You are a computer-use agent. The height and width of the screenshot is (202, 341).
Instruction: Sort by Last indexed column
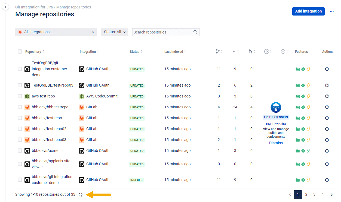point(175,52)
